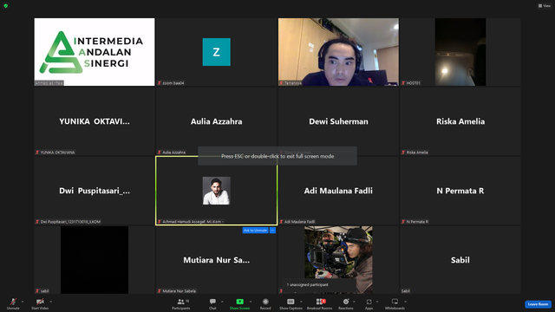Select the YUNIKA OKTAVI... participant tile
This screenshot has height=312, width=555.
tap(95, 121)
